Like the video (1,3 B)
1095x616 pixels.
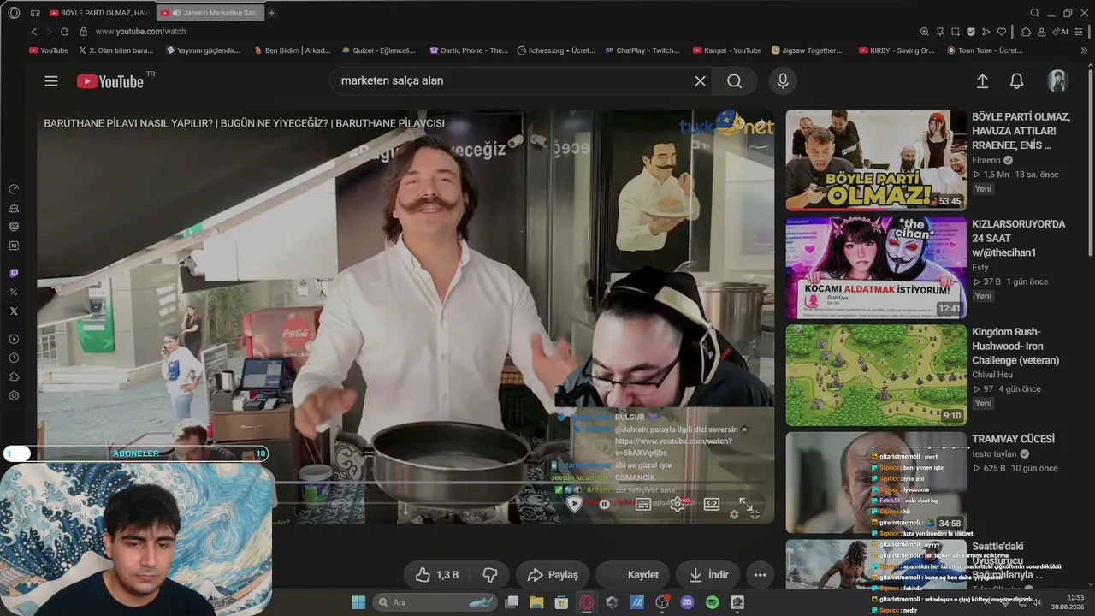pyautogui.click(x=437, y=575)
